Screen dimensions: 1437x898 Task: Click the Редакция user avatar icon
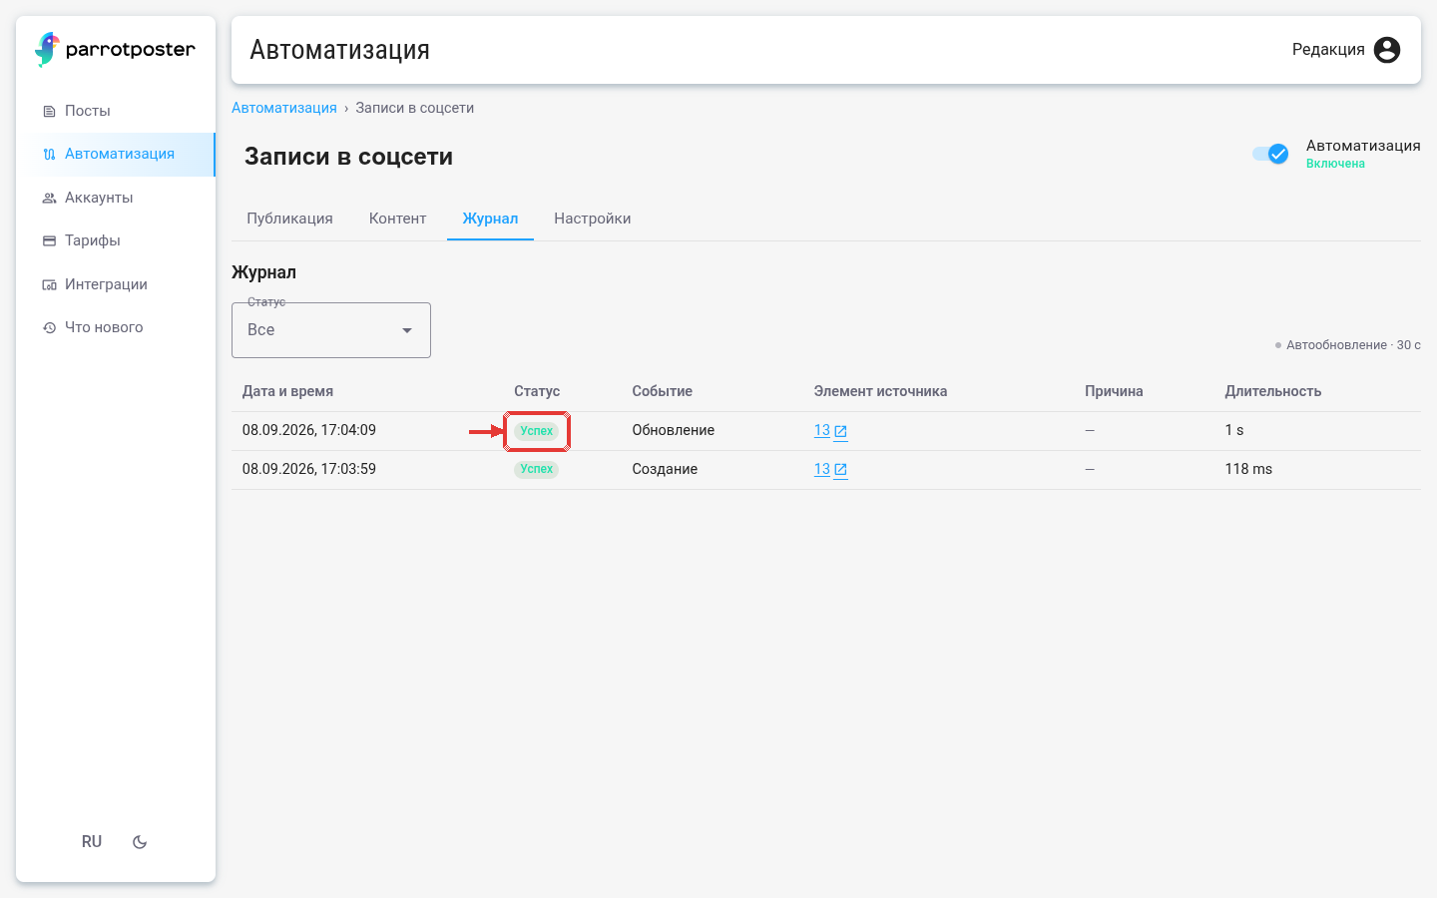1387,50
